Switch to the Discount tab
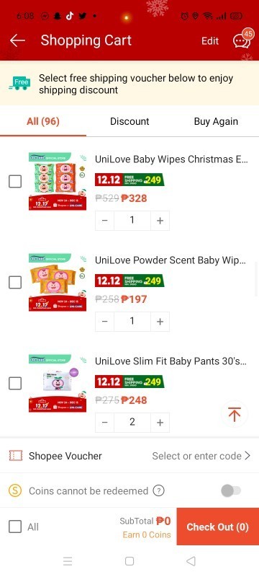259x577 pixels. pyautogui.click(x=129, y=121)
